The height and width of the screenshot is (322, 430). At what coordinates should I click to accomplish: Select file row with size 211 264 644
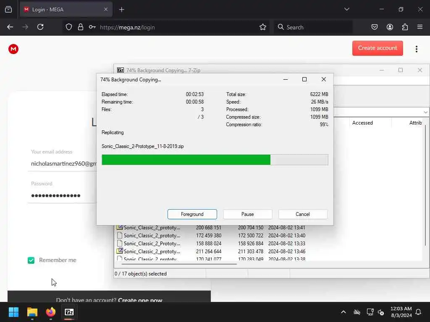[x=211, y=252]
